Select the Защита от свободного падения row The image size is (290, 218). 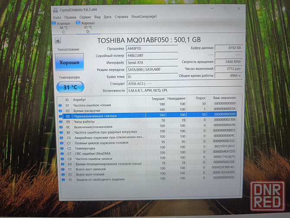pyautogui.click(x=149, y=178)
